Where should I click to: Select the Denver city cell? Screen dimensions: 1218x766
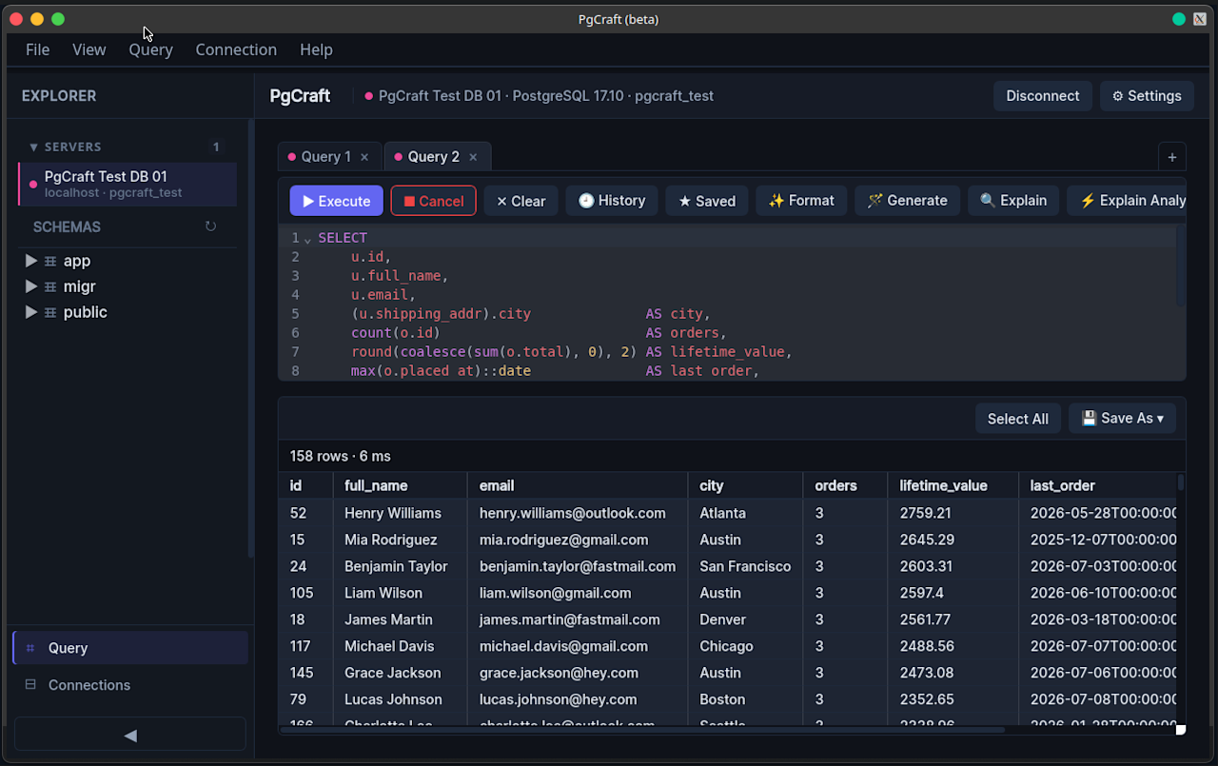pyautogui.click(x=745, y=619)
